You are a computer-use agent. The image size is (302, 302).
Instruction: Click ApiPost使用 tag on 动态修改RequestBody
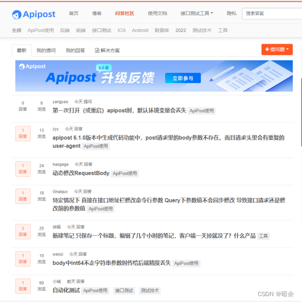click(125, 174)
